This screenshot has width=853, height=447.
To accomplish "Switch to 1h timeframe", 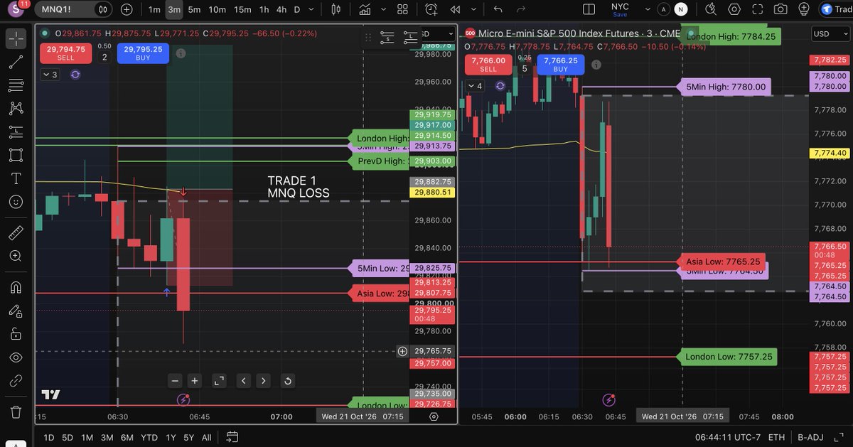I will click(264, 10).
